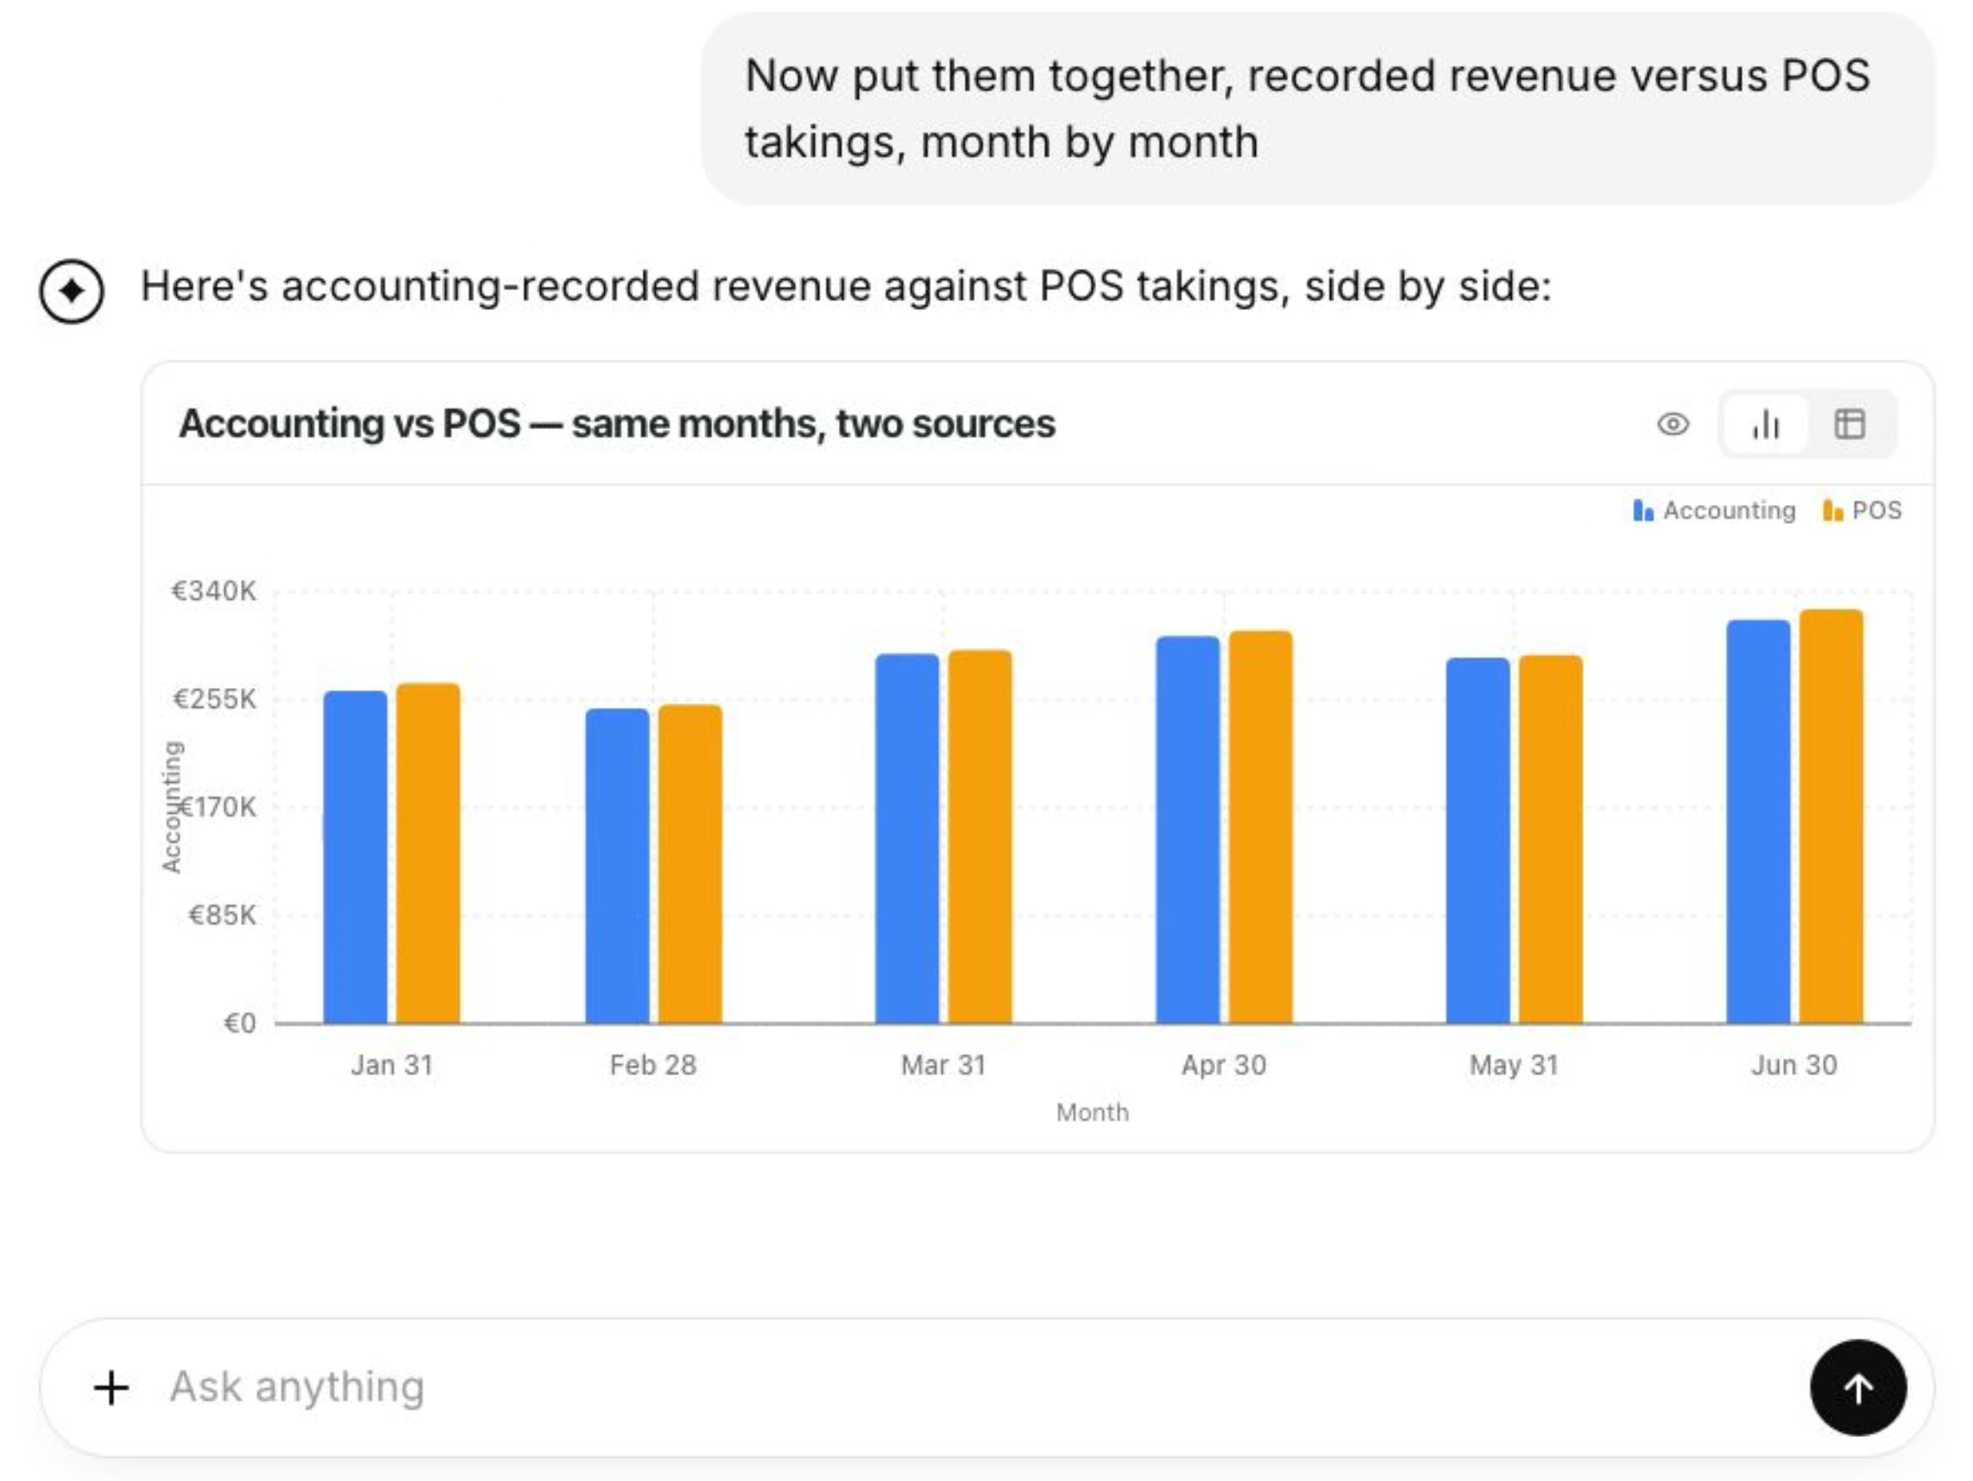Select the Jan 31 POS orange bar

428,853
